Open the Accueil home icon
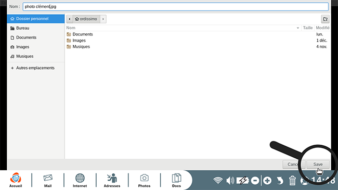The height and width of the screenshot is (190, 338). point(16,180)
